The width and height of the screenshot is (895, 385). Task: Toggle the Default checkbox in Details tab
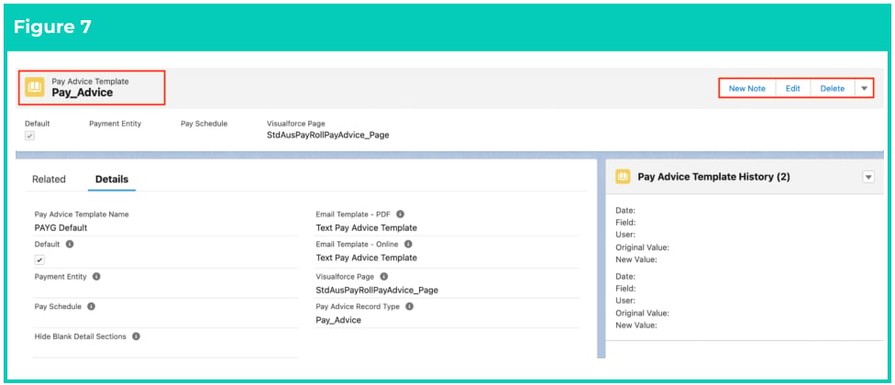point(39,260)
